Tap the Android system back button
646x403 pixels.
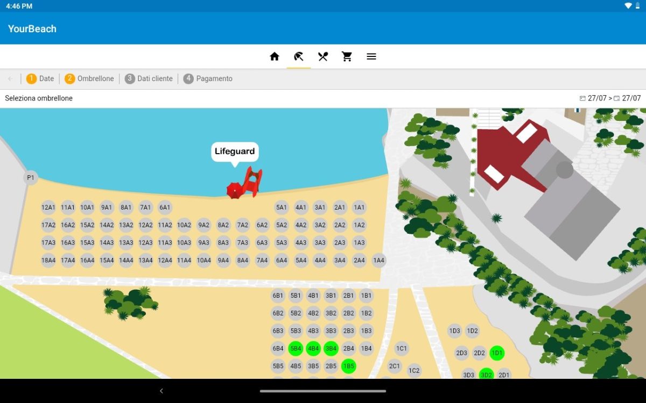(161, 391)
